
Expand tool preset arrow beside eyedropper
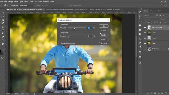(x=8, y=5)
